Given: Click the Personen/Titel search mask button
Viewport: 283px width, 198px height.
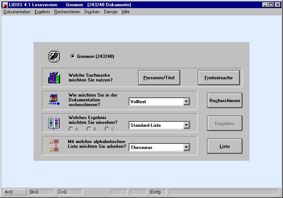Looking at the screenshot, I should pos(159,78).
